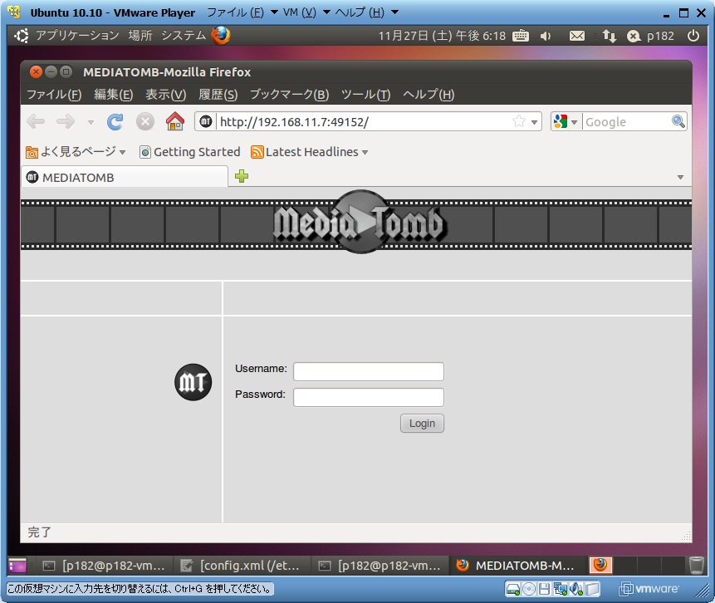Open the list all tabs dropdown arrow
Viewport: 715px width, 603px height.
[680, 177]
